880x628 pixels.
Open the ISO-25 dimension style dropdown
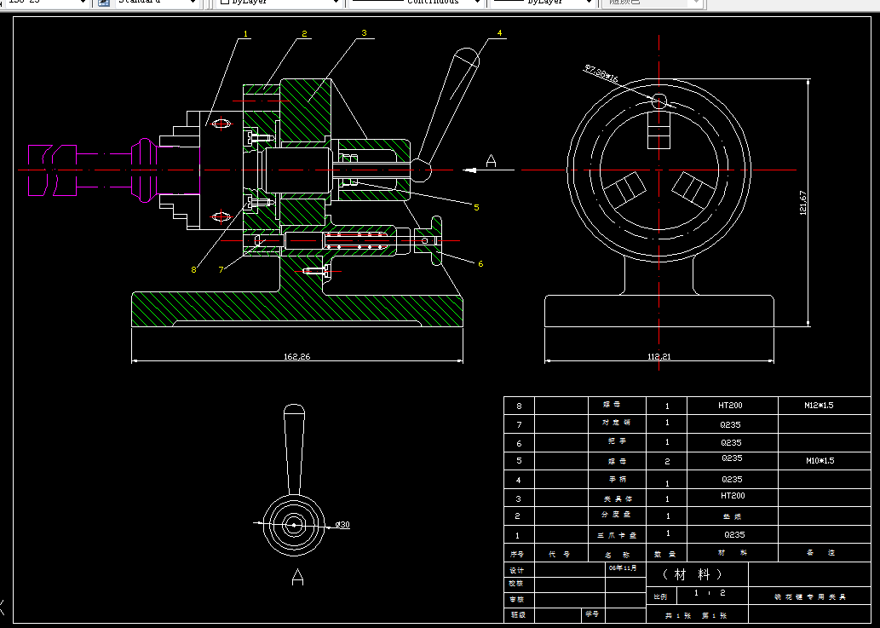[x=82, y=3]
